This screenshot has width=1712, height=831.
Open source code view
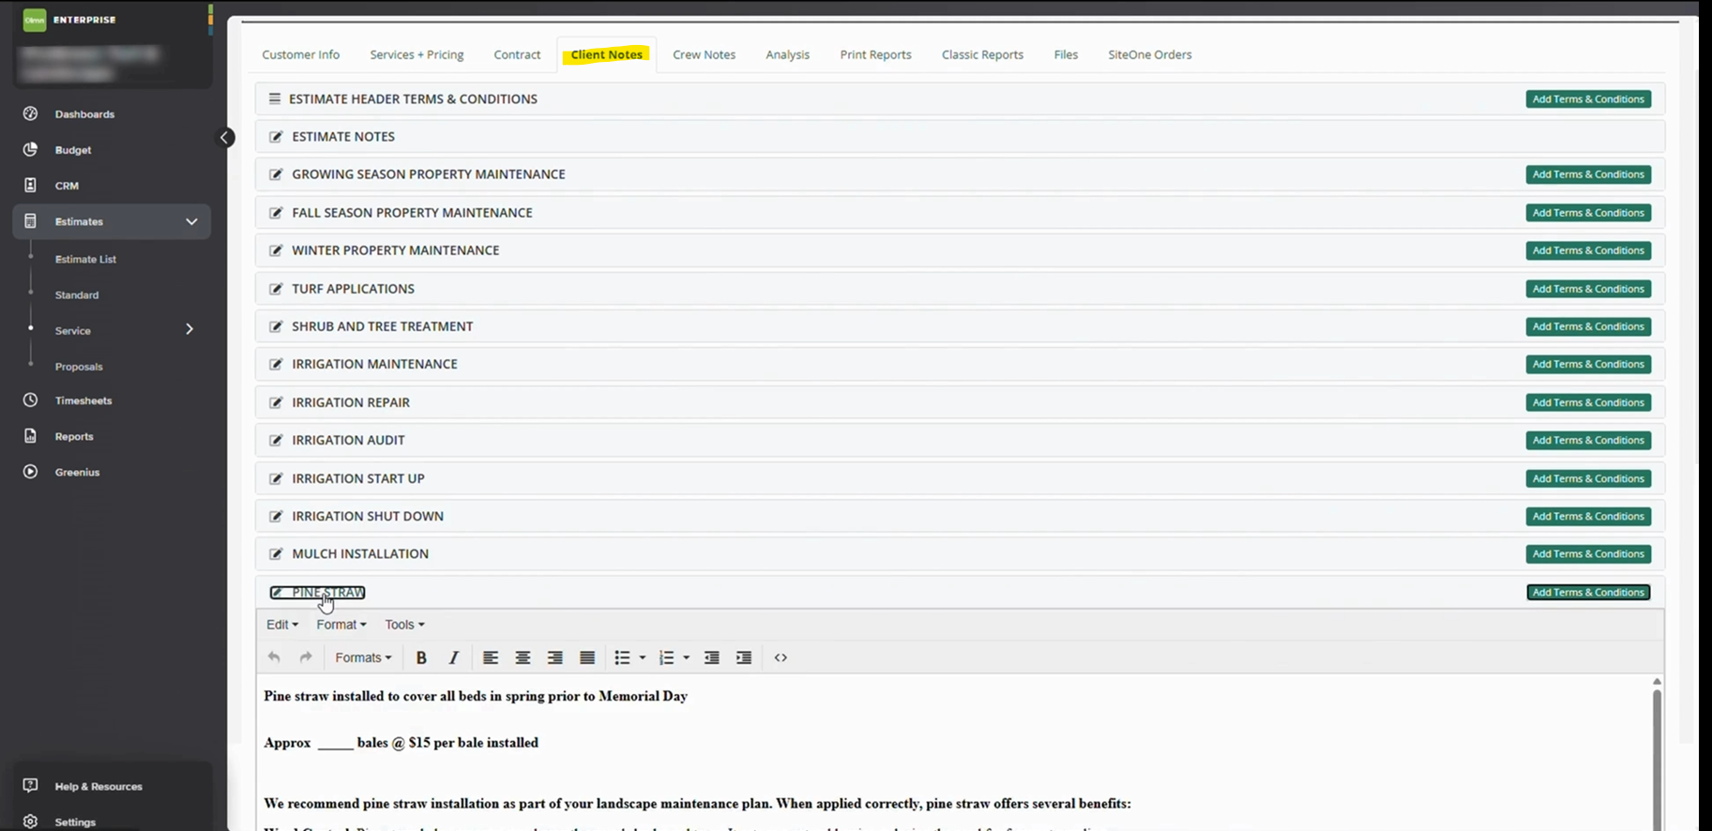780,657
